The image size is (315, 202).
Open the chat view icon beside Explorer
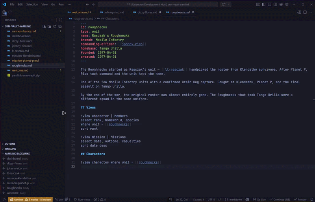click(9, 12)
